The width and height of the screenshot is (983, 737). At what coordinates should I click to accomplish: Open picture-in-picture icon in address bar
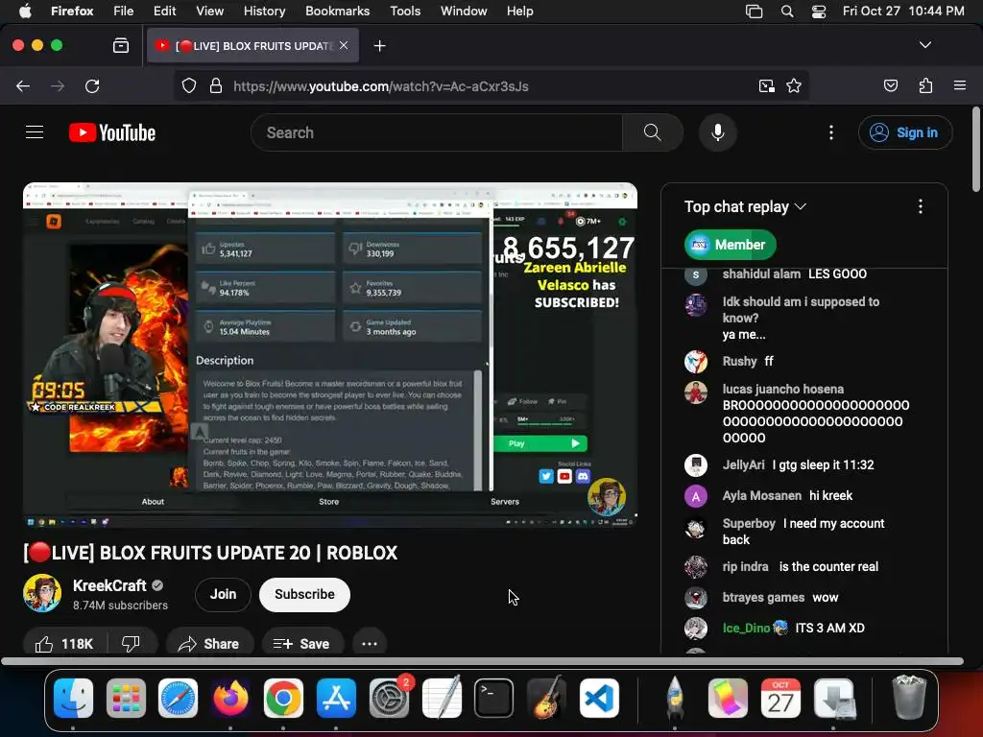766,86
